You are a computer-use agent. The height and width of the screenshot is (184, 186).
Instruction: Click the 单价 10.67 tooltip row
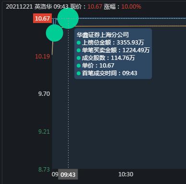(95, 66)
